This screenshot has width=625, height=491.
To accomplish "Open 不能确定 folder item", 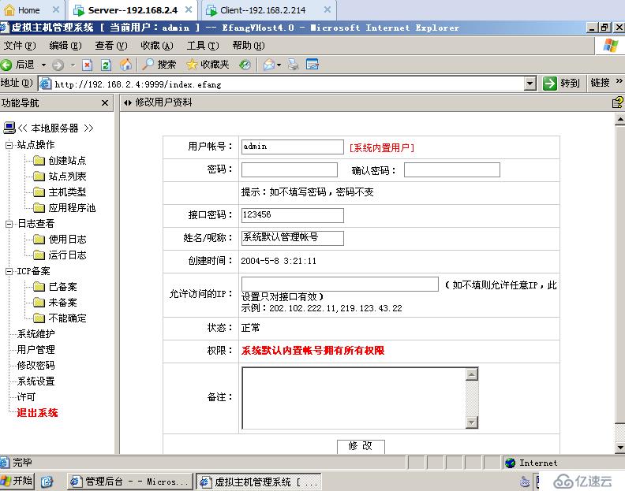I will (x=60, y=318).
